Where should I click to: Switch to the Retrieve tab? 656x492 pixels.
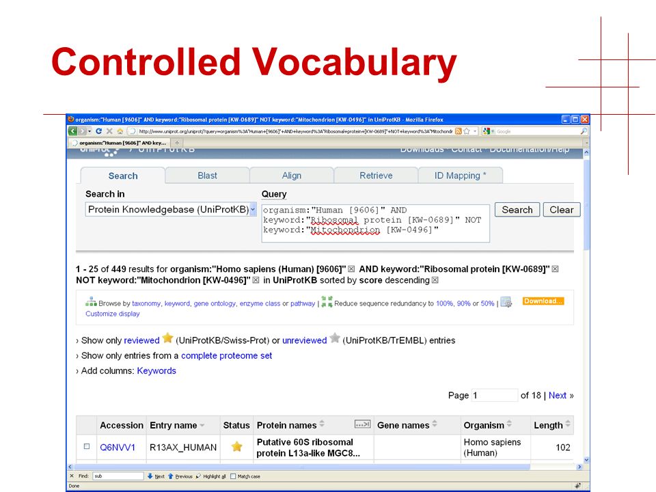pyautogui.click(x=376, y=176)
